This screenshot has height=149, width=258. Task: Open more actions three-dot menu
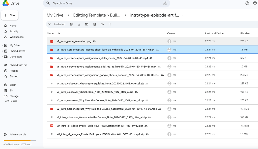pyautogui.click(x=110, y=24)
